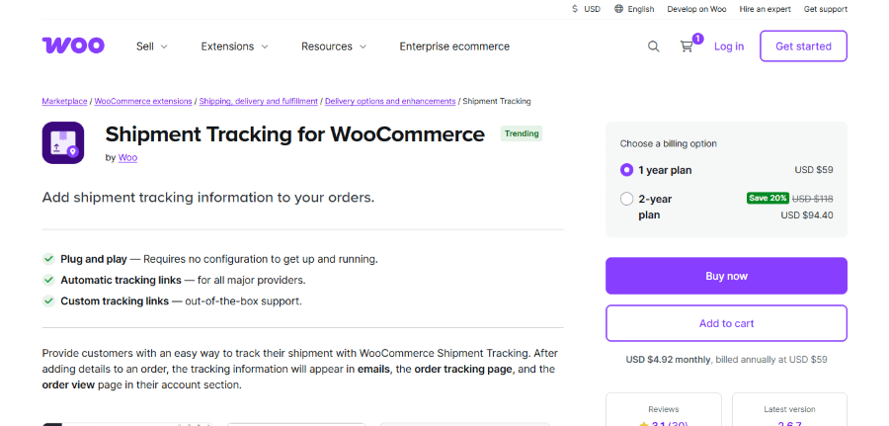This screenshot has height=426, width=889.
Task: Click the Trending badge
Action: tap(522, 133)
